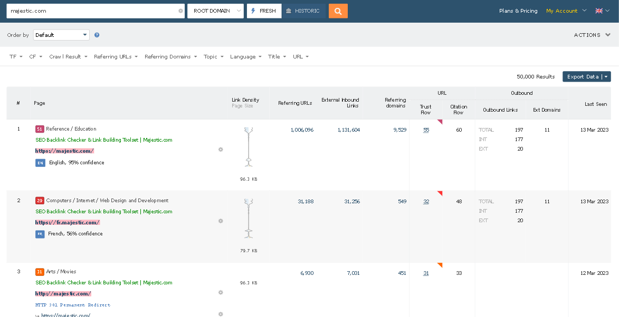Open the Export Data dropdown arrow
Screen dimensions: 619x317
(x=606, y=76)
